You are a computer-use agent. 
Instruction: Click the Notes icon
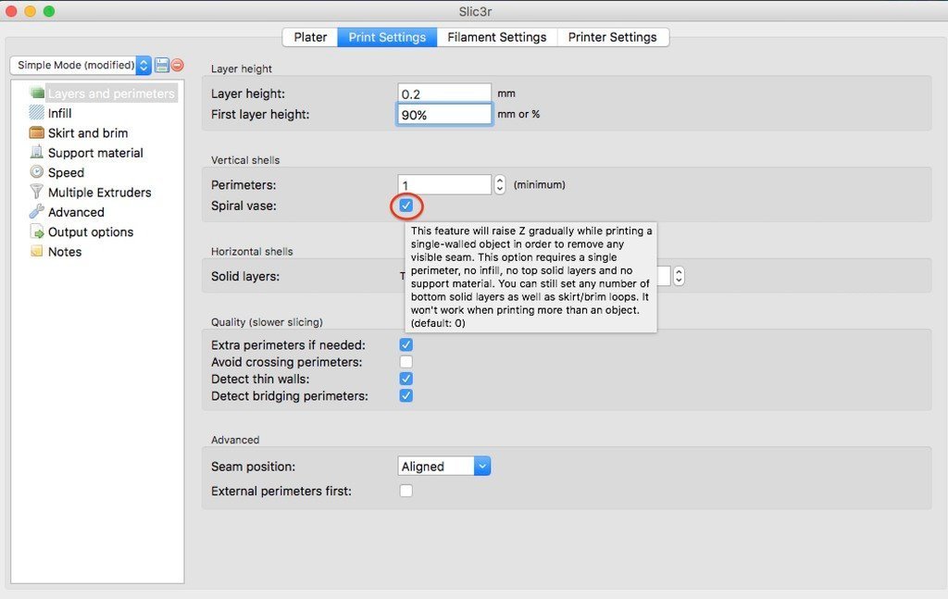pyautogui.click(x=37, y=252)
